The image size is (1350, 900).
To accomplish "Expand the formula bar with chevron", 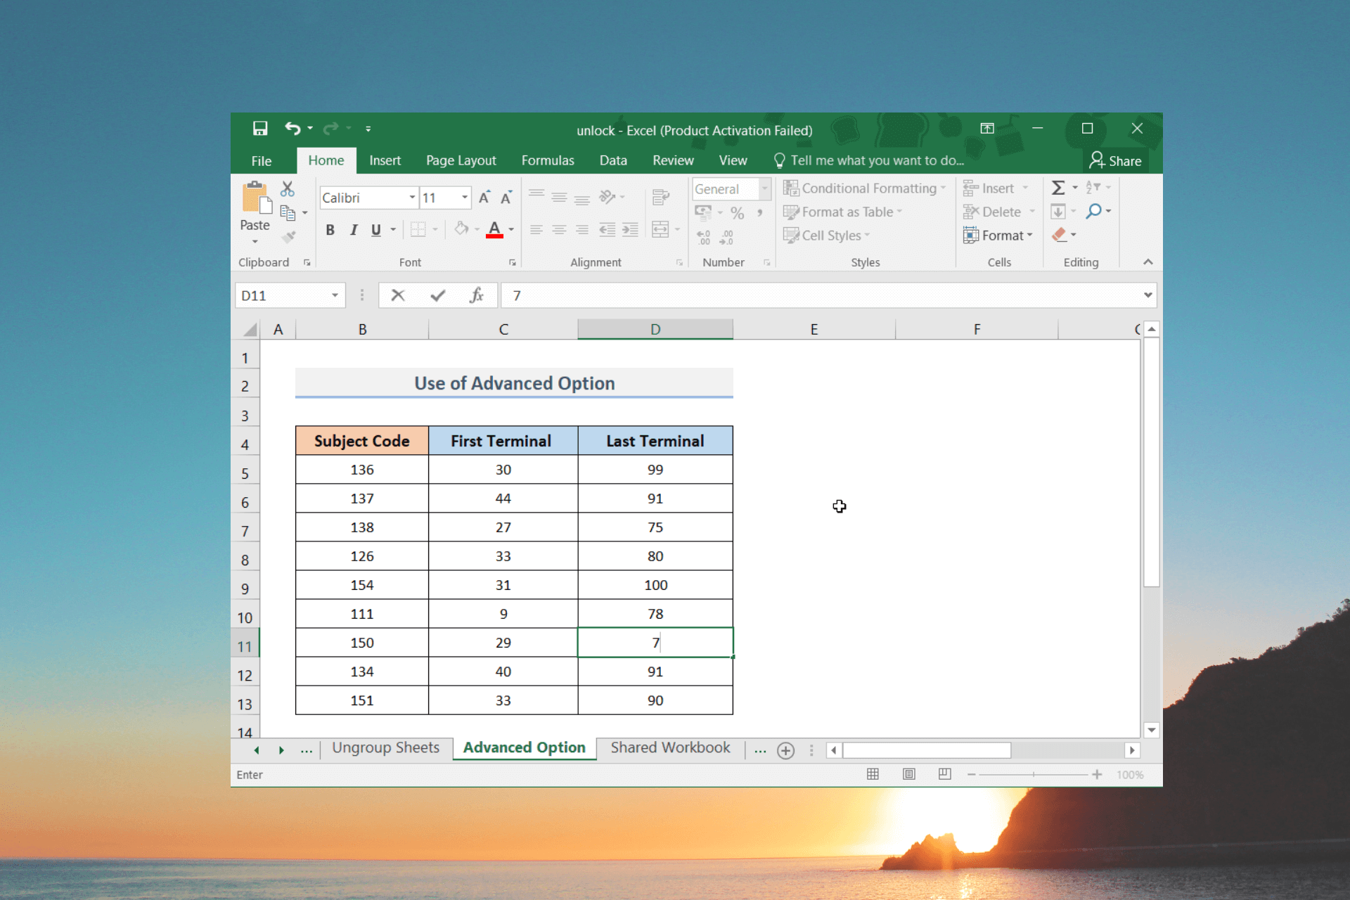I will coord(1147,295).
